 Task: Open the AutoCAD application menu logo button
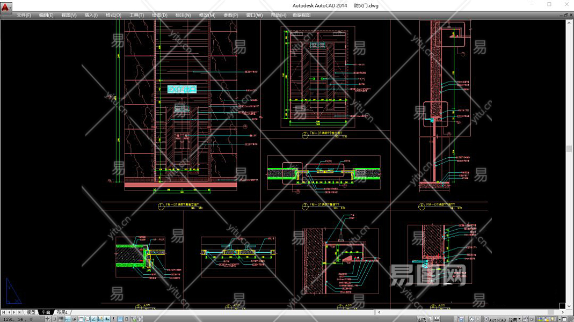pos(6,6)
